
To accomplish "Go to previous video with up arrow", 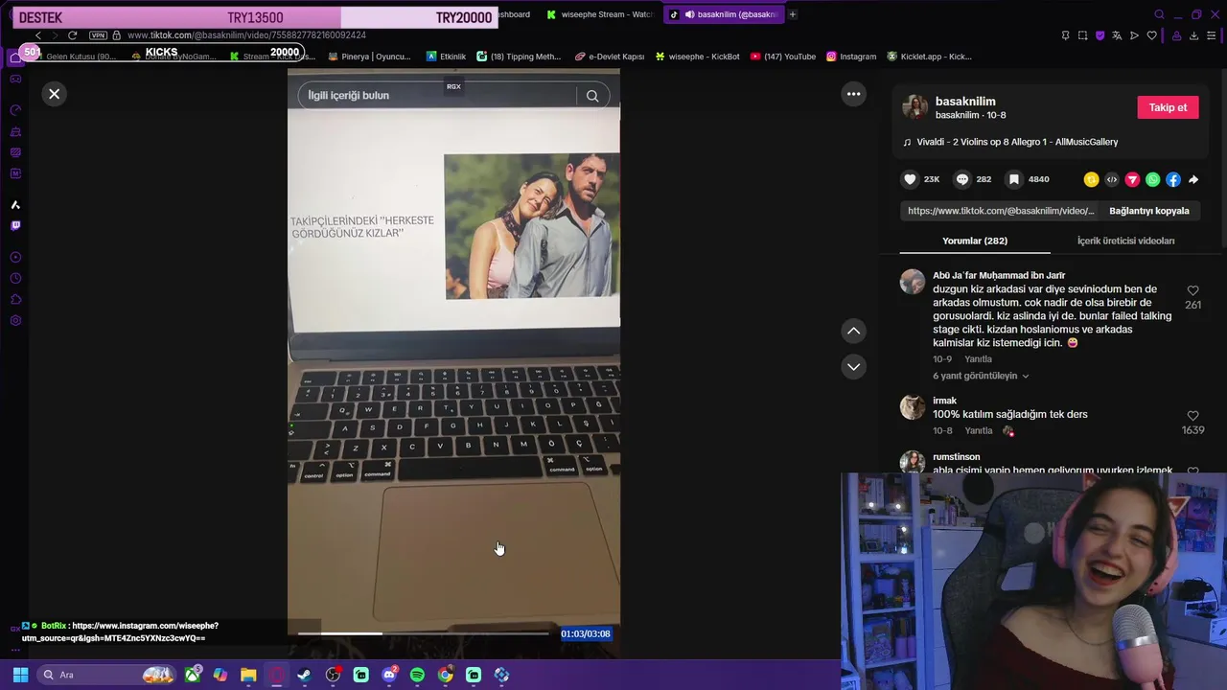I will (853, 331).
